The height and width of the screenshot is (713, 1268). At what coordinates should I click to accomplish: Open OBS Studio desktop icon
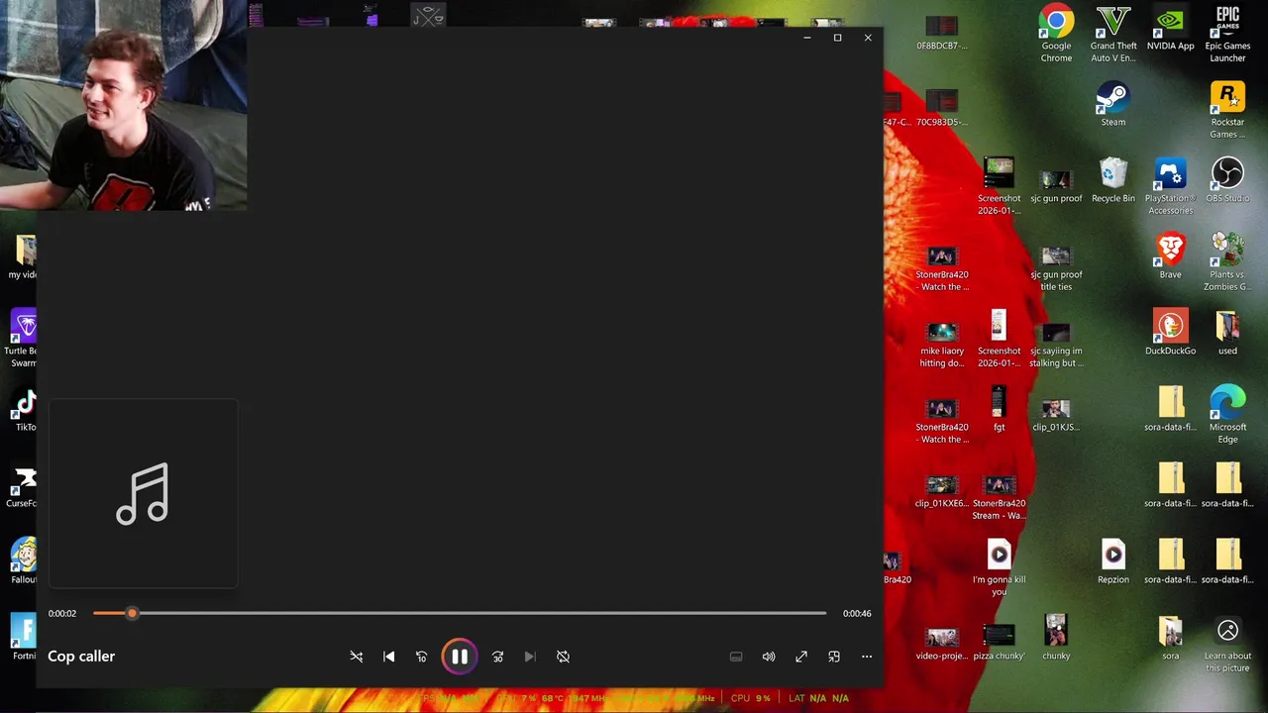[1227, 181]
